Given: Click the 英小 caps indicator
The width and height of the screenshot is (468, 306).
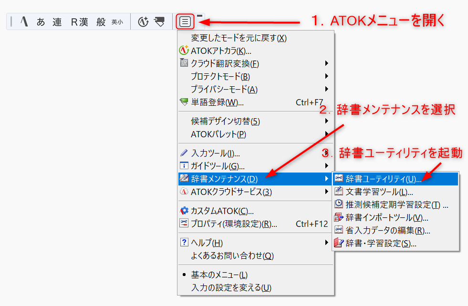Looking at the screenshot, I should (x=117, y=22).
